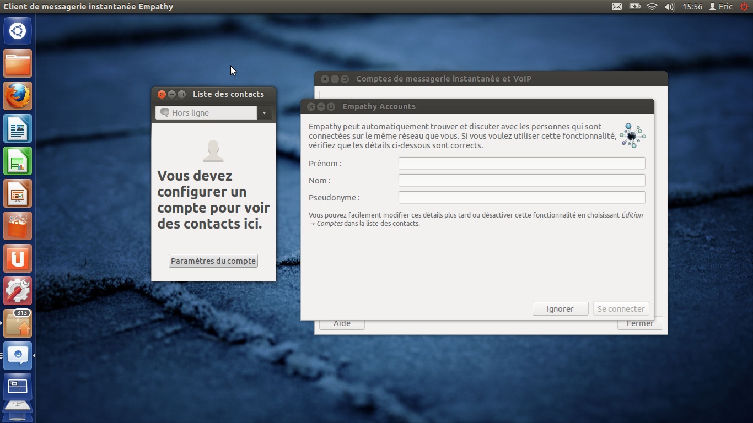The width and height of the screenshot is (753, 423).
Task: Open the messaging envelope indicator
Action: (x=617, y=7)
